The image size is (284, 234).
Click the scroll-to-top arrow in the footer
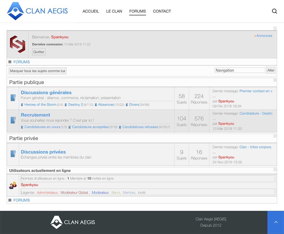(x=275, y=222)
